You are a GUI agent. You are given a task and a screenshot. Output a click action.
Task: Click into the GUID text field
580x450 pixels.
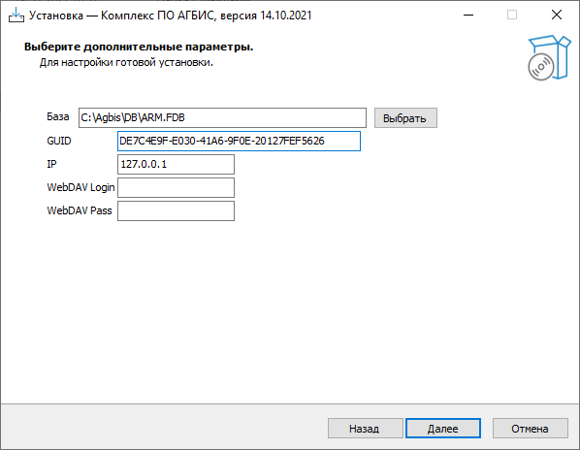click(x=239, y=141)
